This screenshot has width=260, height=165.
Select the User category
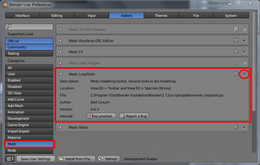click(29, 74)
